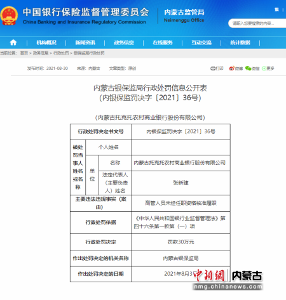The width and height of the screenshot is (286, 300).
Task: Share via WeChat icon 微信
Action: tap(252, 68)
